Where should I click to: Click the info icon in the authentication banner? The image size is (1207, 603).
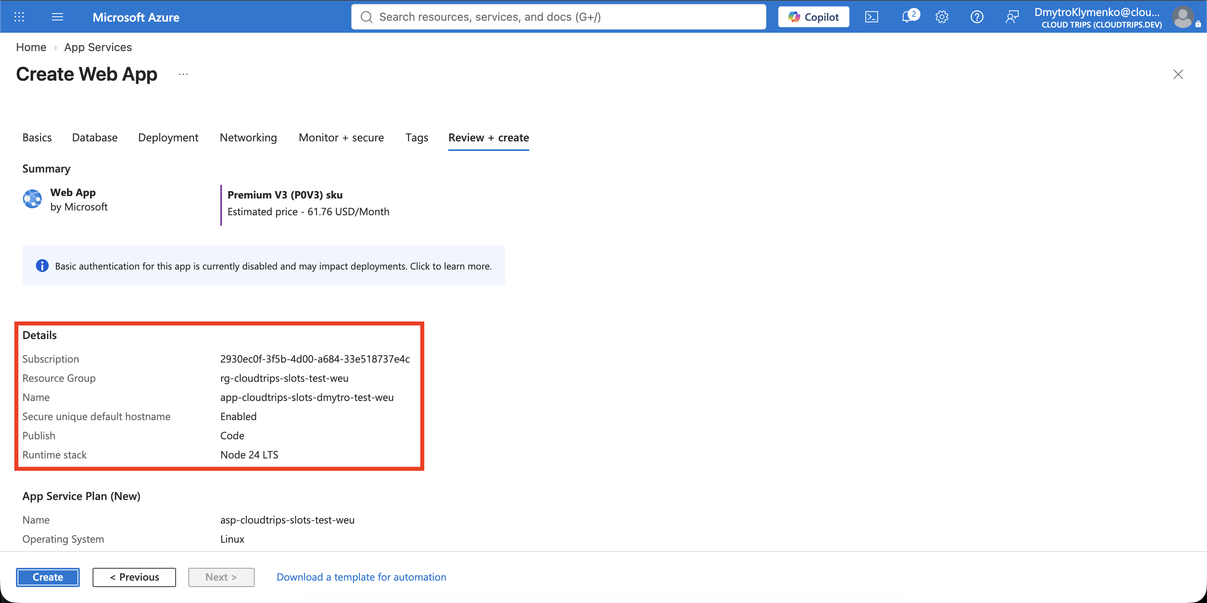click(x=42, y=266)
